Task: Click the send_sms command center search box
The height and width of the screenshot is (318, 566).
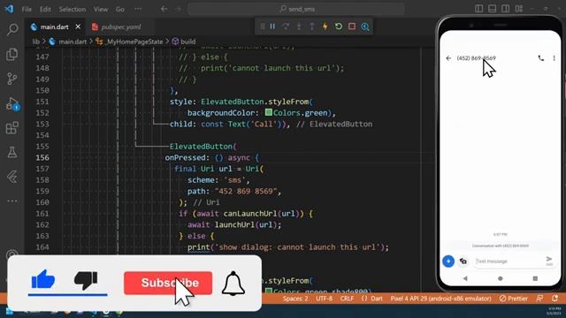Action: (x=296, y=9)
